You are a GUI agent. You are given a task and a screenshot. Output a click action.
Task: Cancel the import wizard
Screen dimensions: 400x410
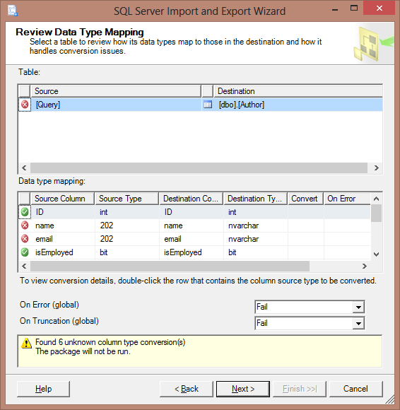coord(355,389)
